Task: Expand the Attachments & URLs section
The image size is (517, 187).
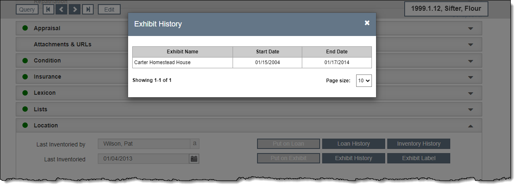Action: point(470,45)
